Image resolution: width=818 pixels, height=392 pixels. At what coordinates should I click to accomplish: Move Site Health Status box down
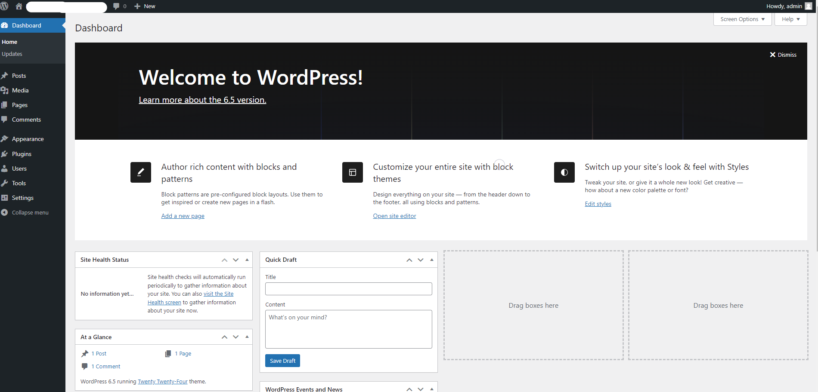(x=236, y=260)
